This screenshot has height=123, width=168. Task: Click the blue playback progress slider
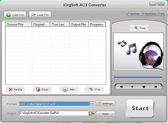(x=138, y=77)
